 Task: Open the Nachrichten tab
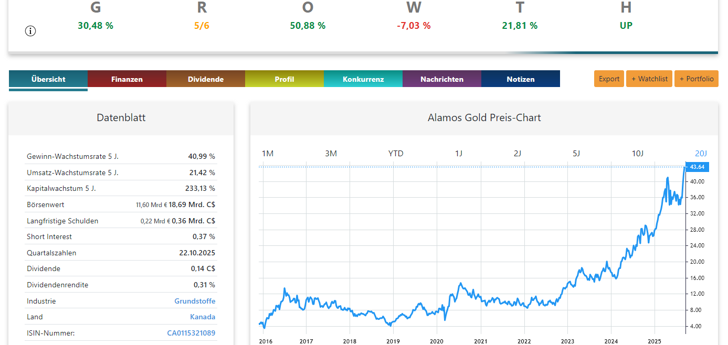[x=442, y=79]
